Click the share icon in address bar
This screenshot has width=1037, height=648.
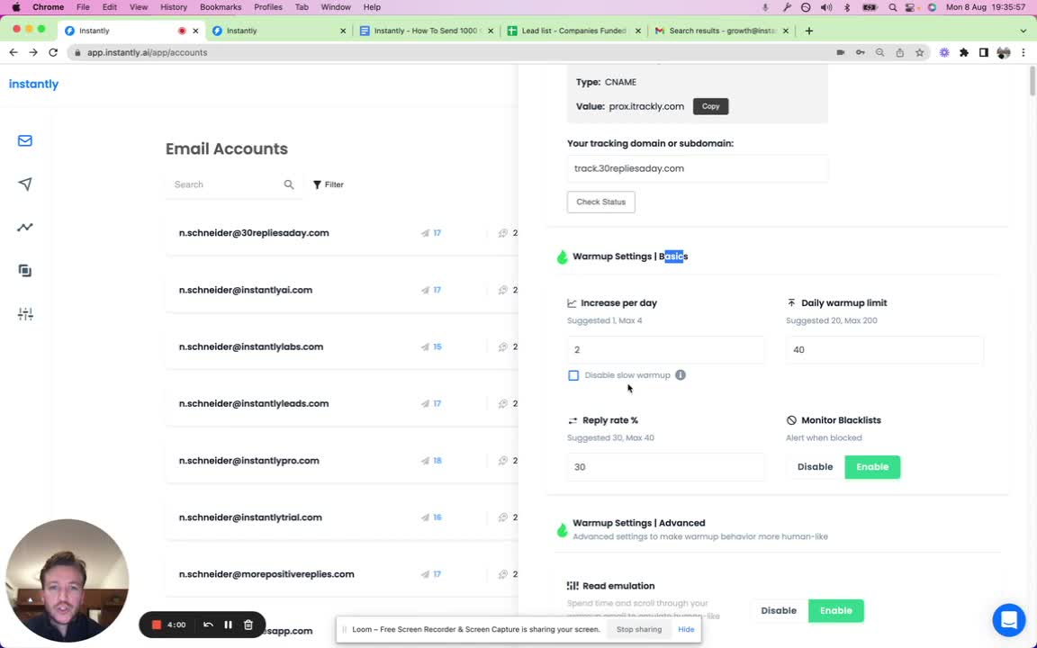pos(899,52)
